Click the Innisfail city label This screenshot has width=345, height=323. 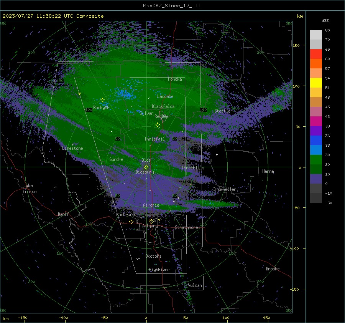pos(154,139)
